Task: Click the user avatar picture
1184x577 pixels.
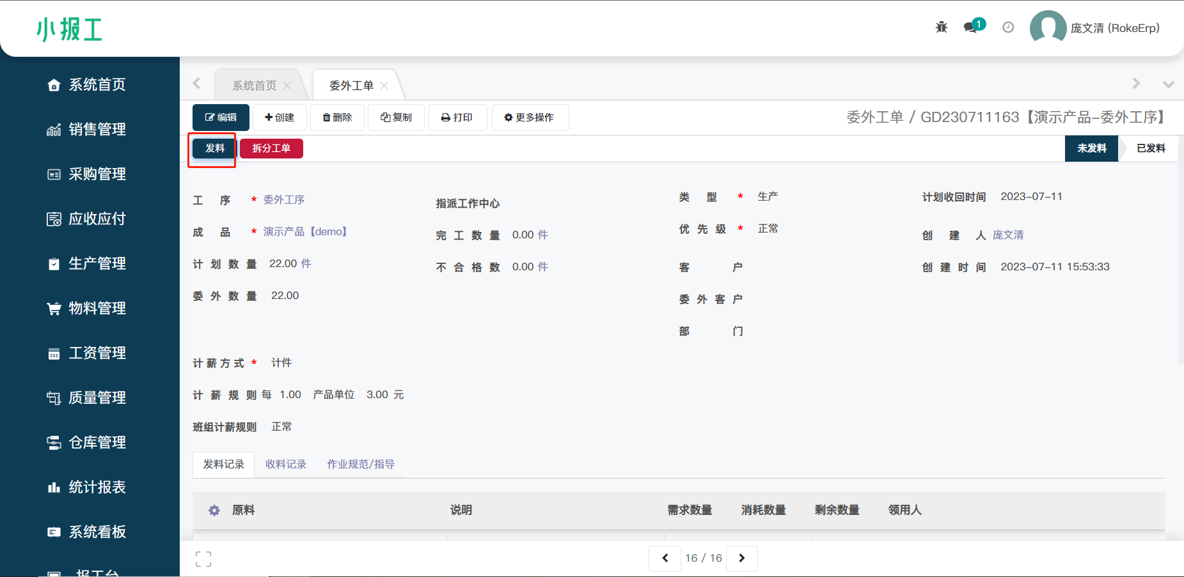Action: [x=1047, y=28]
